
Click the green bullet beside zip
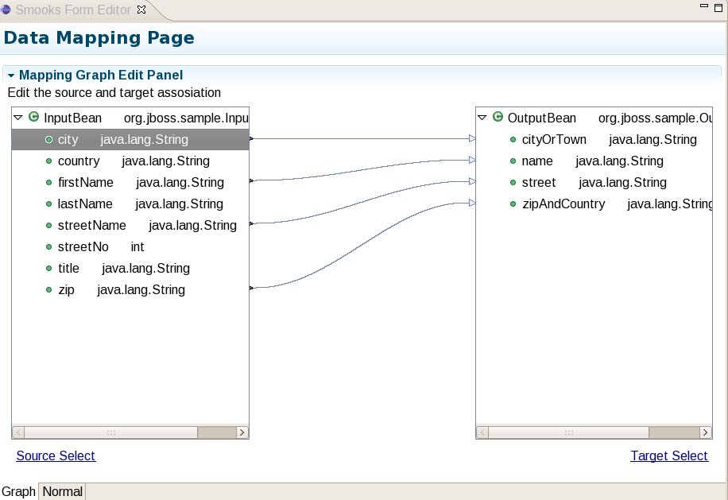pyautogui.click(x=48, y=289)
